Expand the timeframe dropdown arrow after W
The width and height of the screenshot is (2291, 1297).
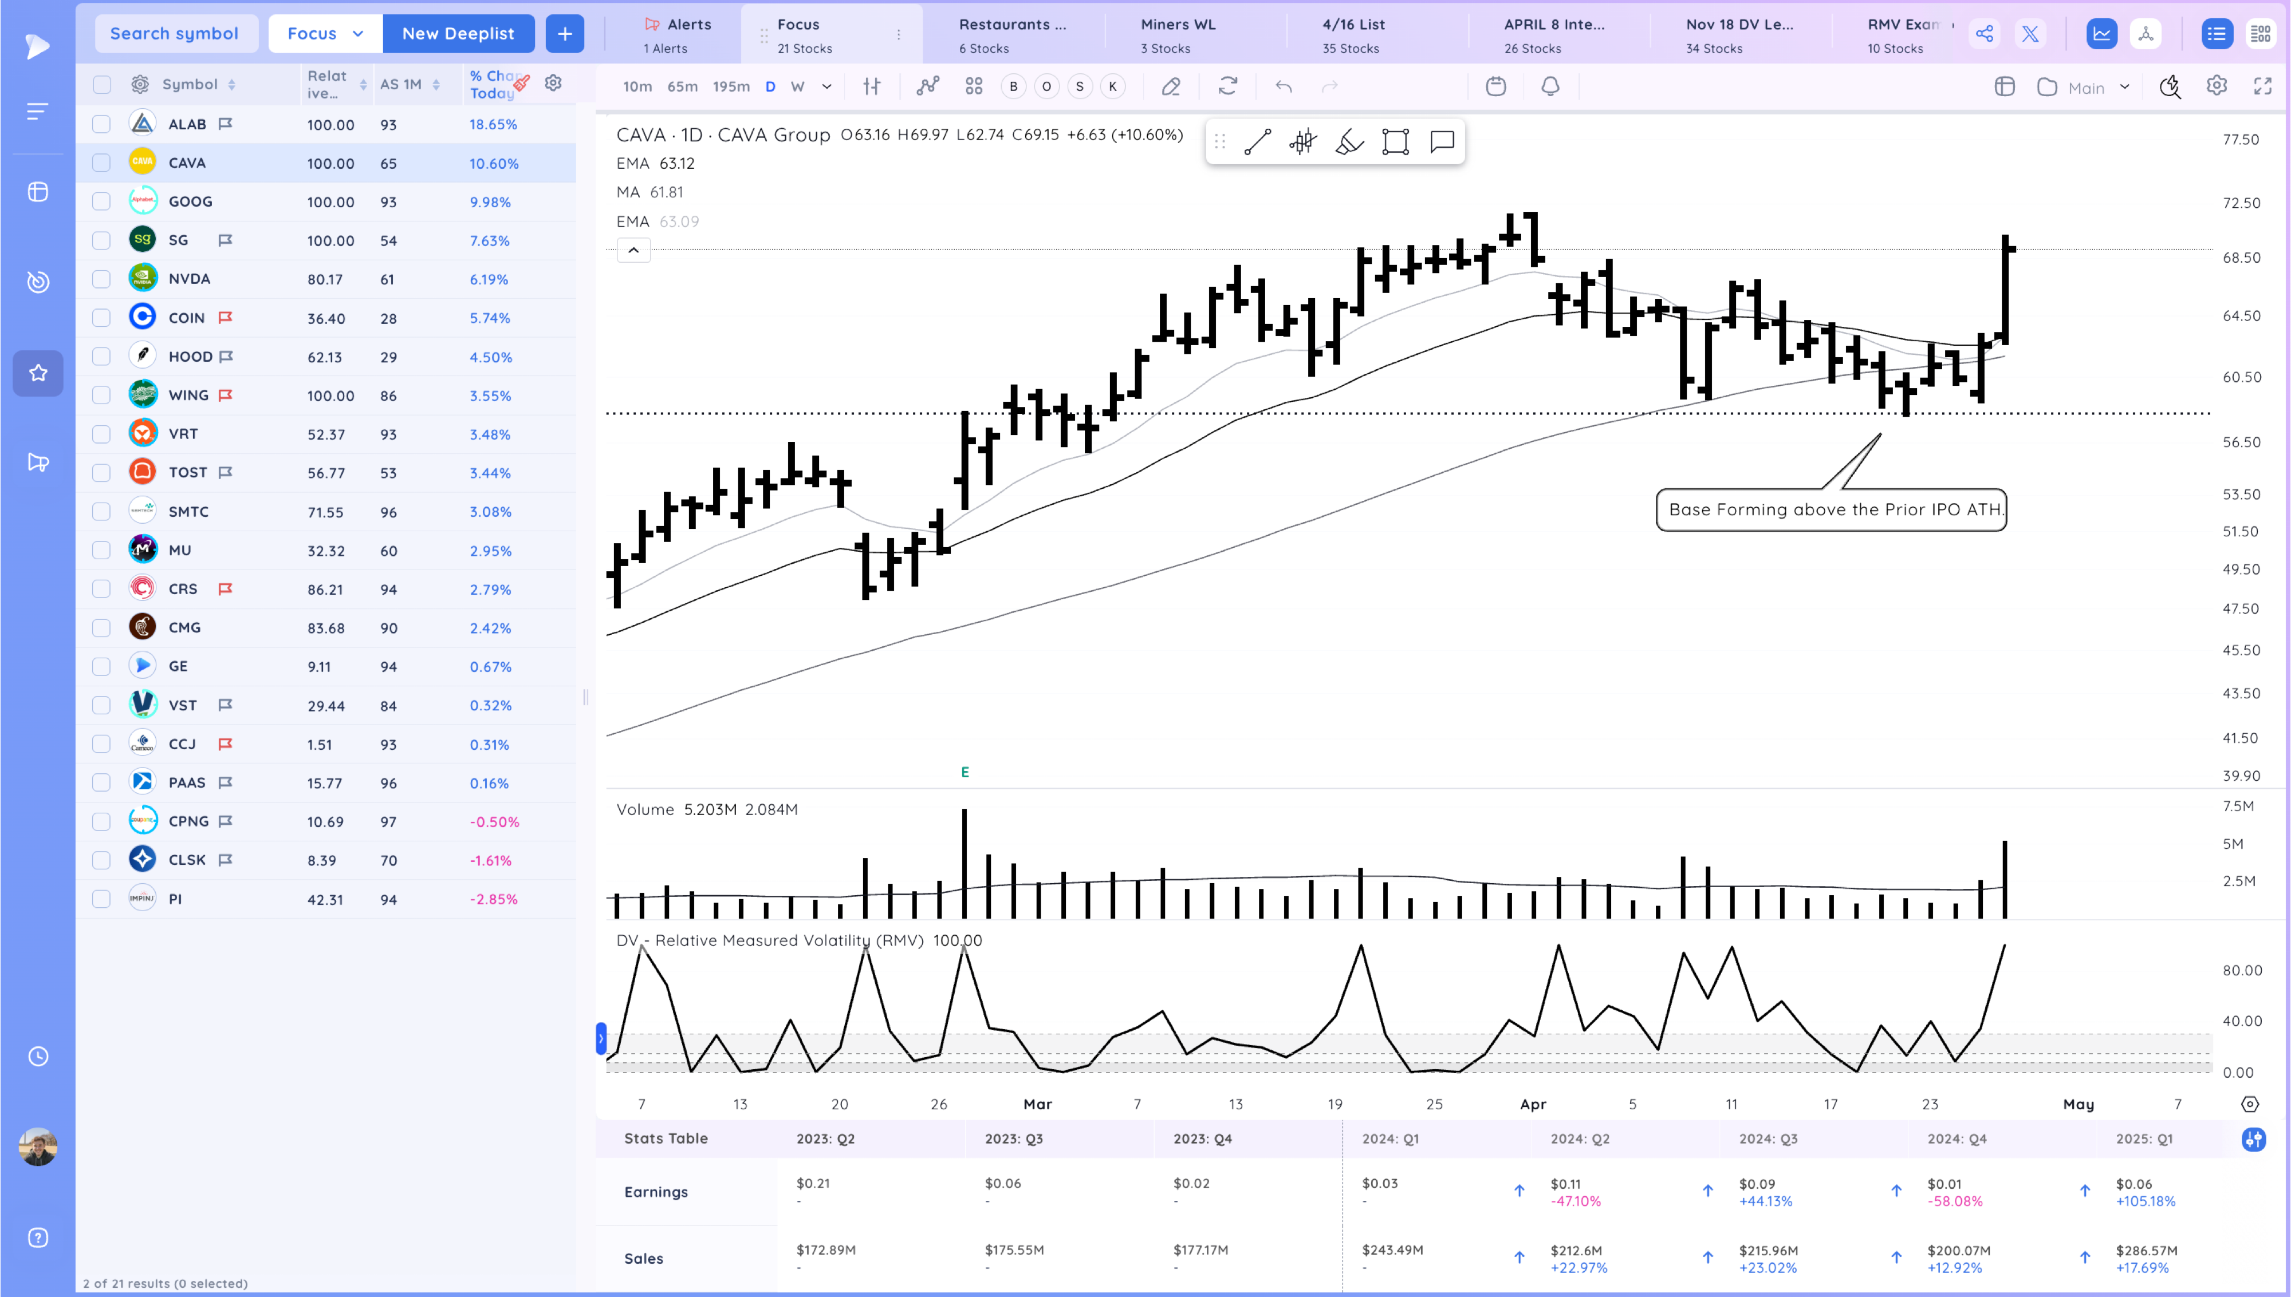click(827, 86)
